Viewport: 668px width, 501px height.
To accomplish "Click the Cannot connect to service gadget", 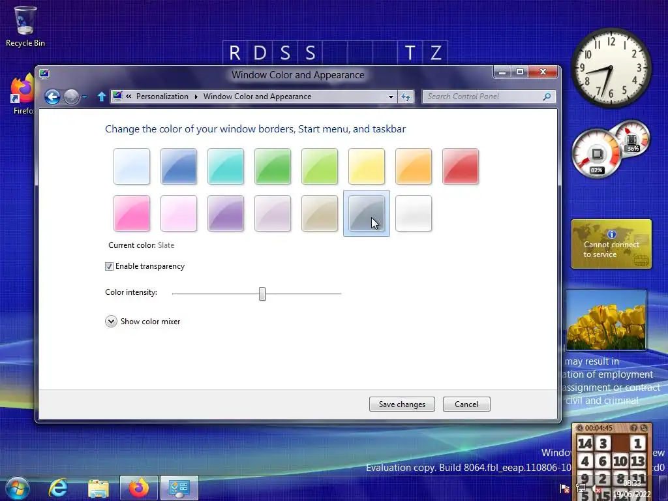I will tap(611, 244).
